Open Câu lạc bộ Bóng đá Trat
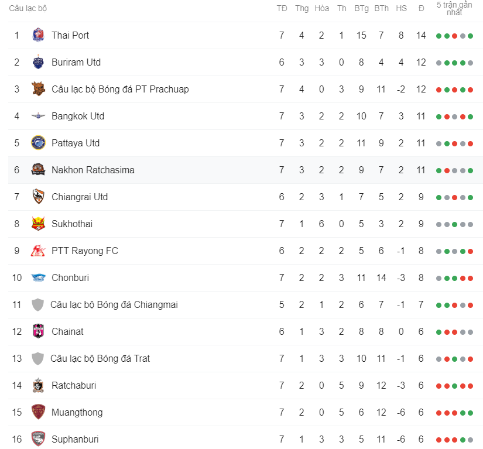 coord(100,358)
